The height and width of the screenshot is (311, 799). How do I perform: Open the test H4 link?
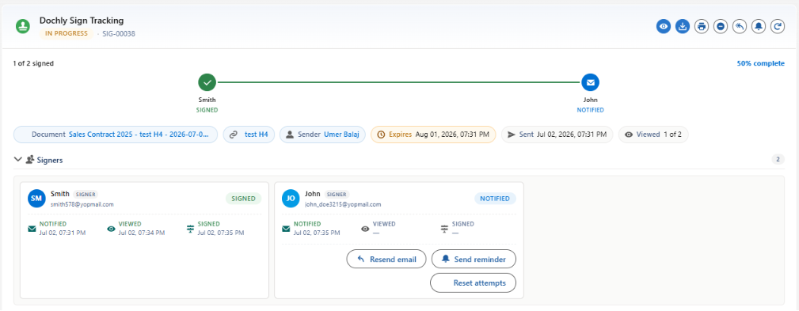coord(257,135)
